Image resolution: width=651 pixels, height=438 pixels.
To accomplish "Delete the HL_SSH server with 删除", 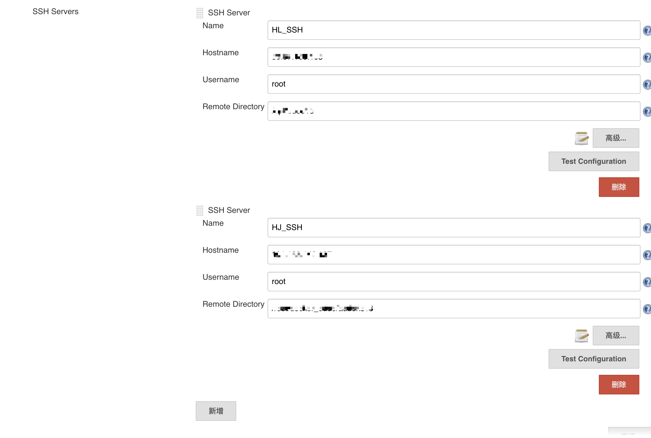I will 619,187.
